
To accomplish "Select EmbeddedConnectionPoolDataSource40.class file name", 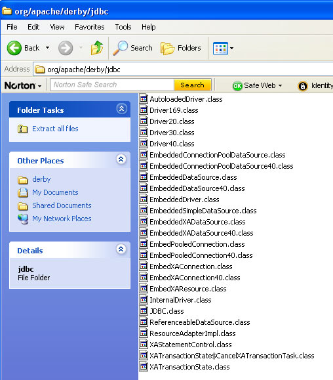I will [x=221, y=166].
